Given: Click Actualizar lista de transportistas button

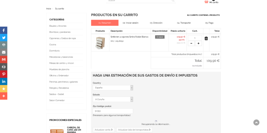Looking at the screenshot, I should [134, 130].
